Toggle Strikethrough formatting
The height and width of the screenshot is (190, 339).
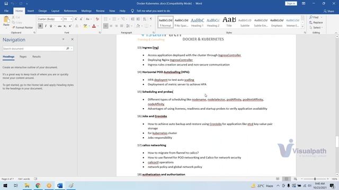coord(59,26)
